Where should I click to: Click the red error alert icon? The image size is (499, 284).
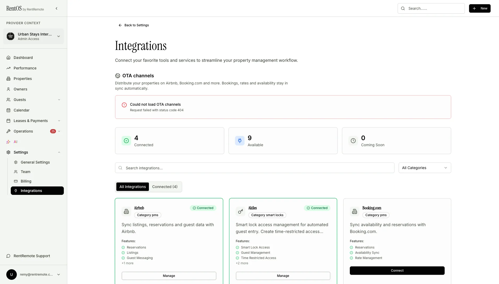(x=124, y=105)
